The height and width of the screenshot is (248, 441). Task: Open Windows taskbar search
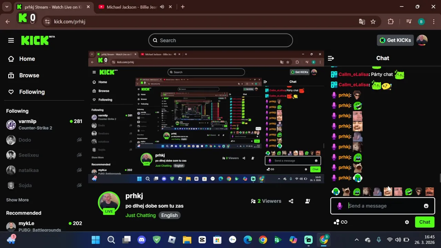(x=111, y=240)
